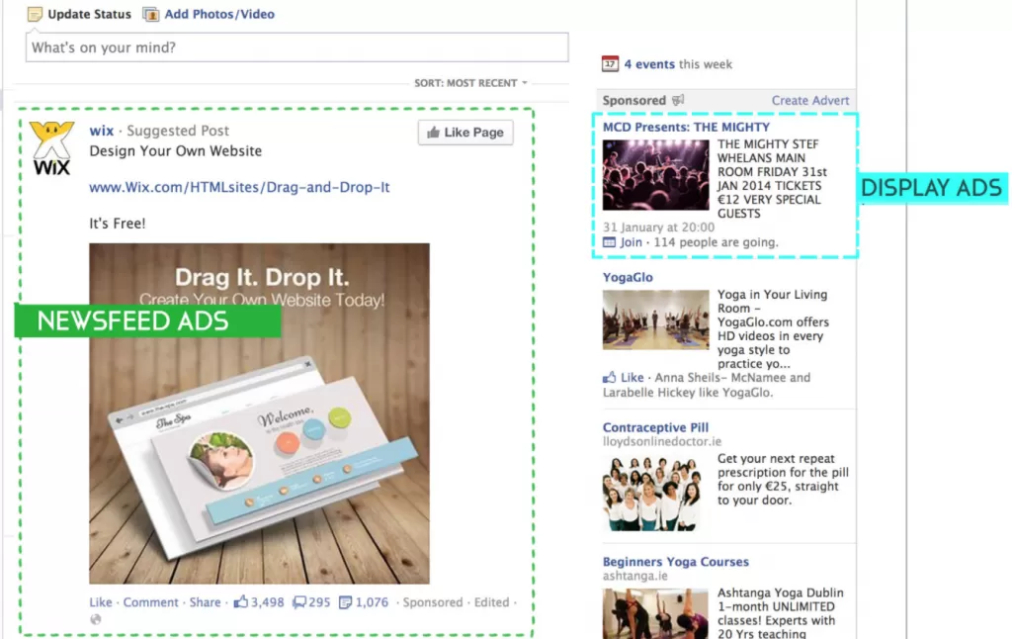Click the small calendar icon beside Join
Image resolution: width=1012 pixels, height=639 pixels.
click(612, 241)
